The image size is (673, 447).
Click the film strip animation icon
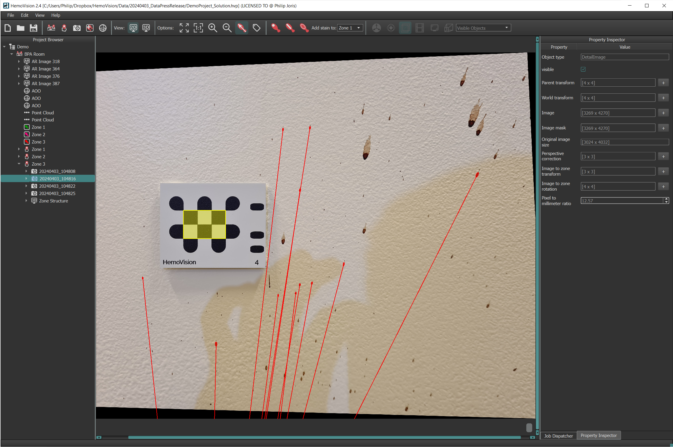point(420,28)
